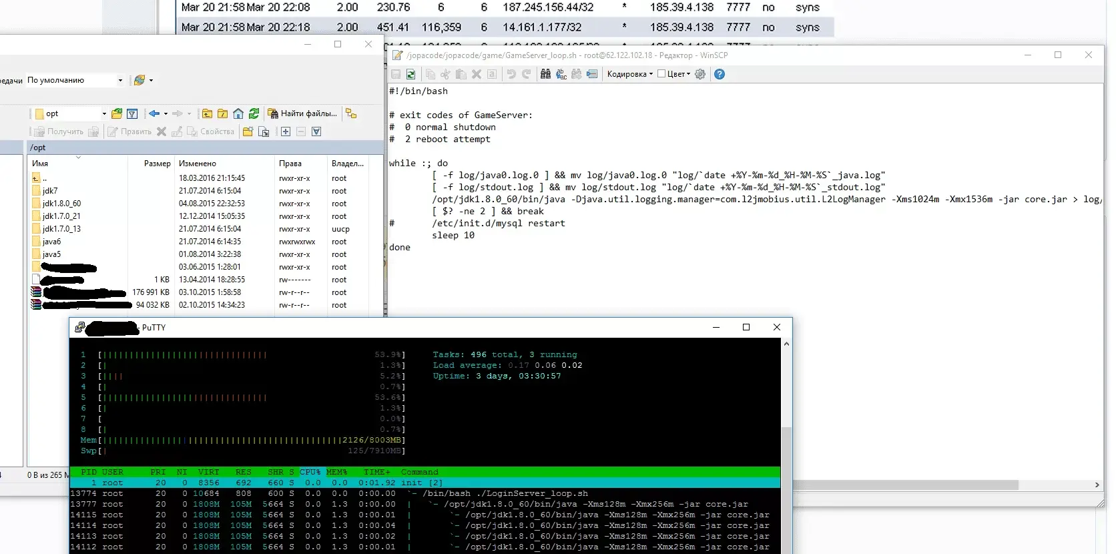Click the plus Select files icon
Screen dimensions: 1116x554
point(286,131)
